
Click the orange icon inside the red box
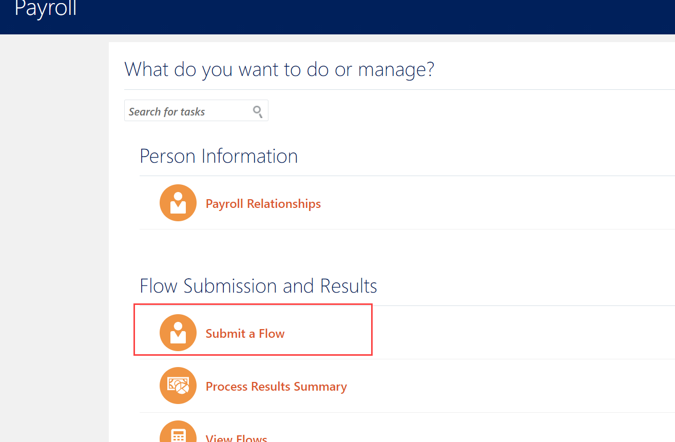tap(178, 332)
